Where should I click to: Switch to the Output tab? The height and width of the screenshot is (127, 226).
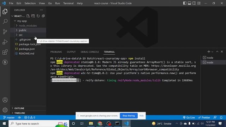[x=71, y=52]
